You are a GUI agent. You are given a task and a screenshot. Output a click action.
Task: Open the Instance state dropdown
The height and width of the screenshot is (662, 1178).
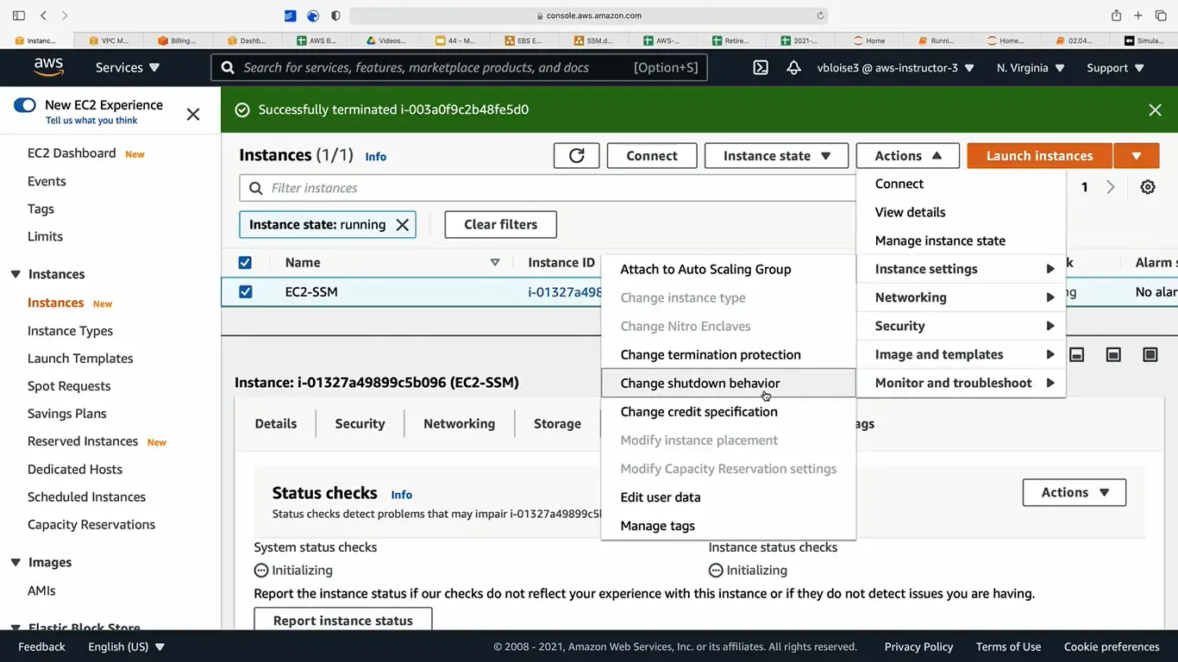[x=776, y=156]
